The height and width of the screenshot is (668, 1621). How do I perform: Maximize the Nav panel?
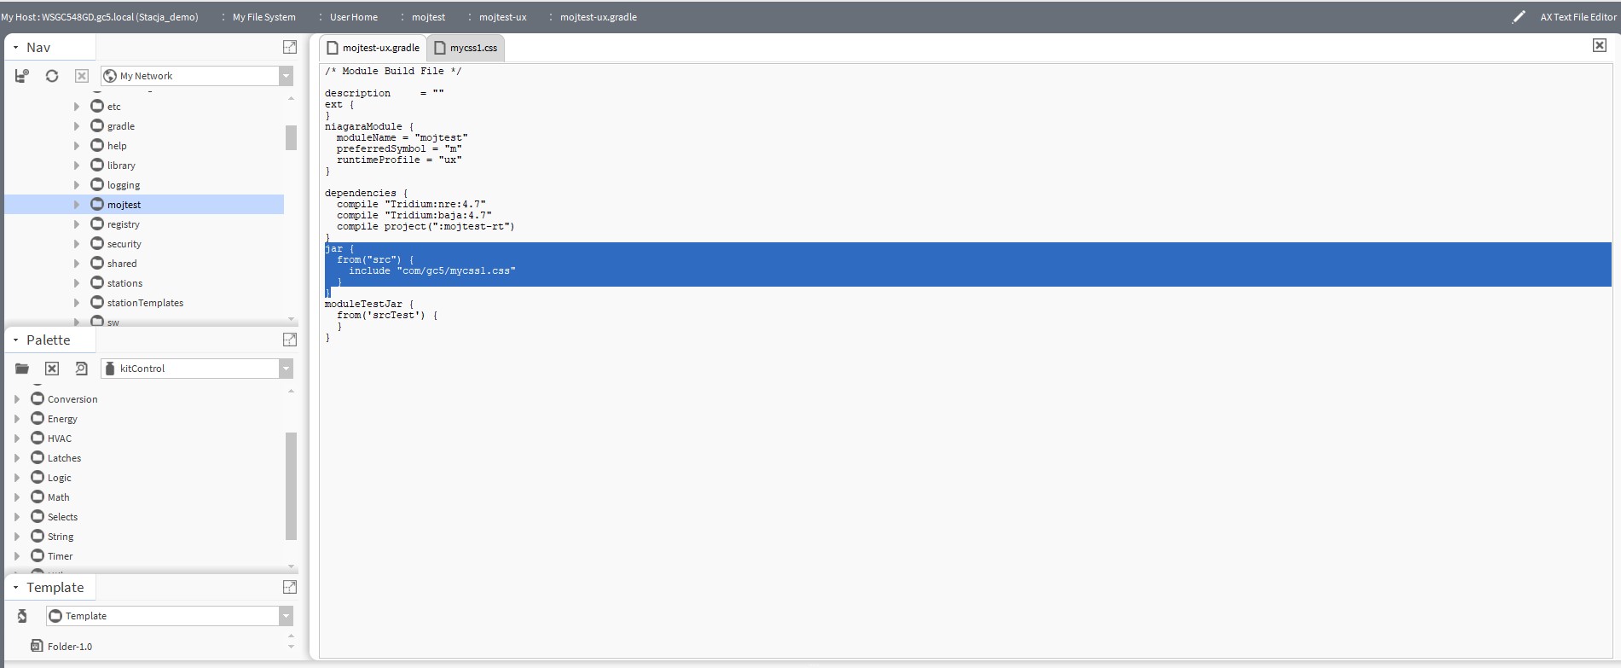[x=290, y=47]
